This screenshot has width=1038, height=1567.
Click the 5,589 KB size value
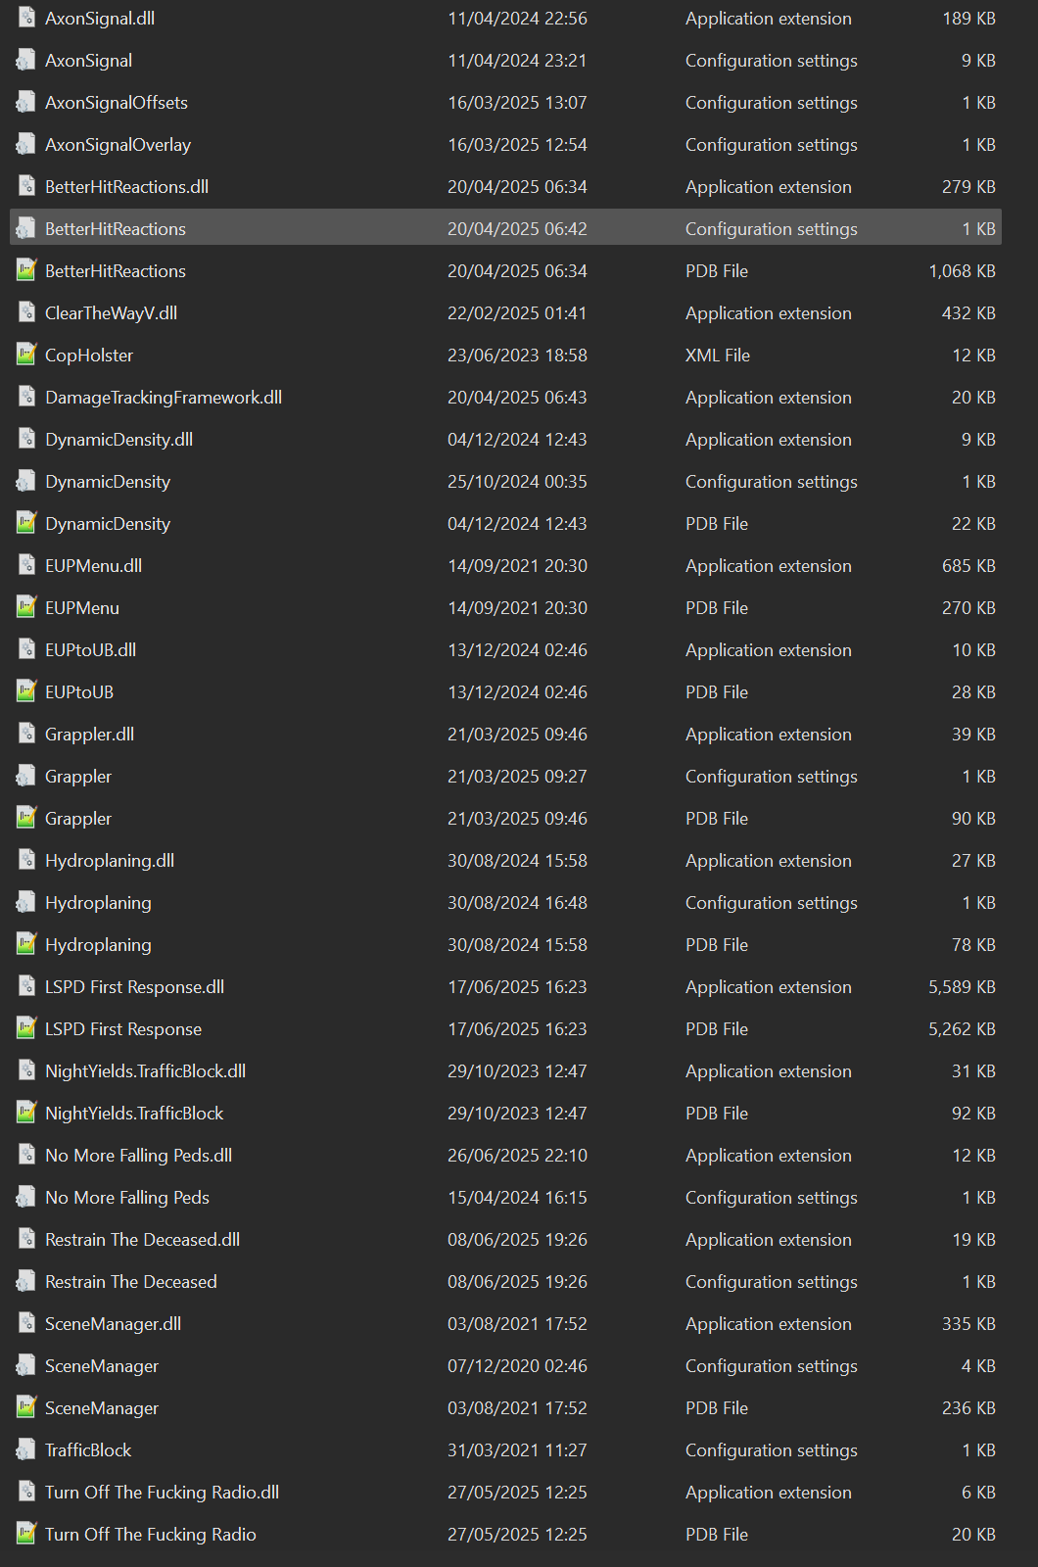pos(962,987)
